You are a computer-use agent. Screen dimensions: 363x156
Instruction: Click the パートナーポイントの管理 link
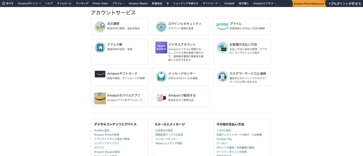coord(231,152)
